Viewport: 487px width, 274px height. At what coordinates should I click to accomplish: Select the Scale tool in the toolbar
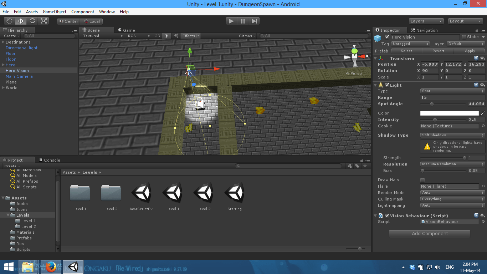pyautogui.click(x=44, y=21)
